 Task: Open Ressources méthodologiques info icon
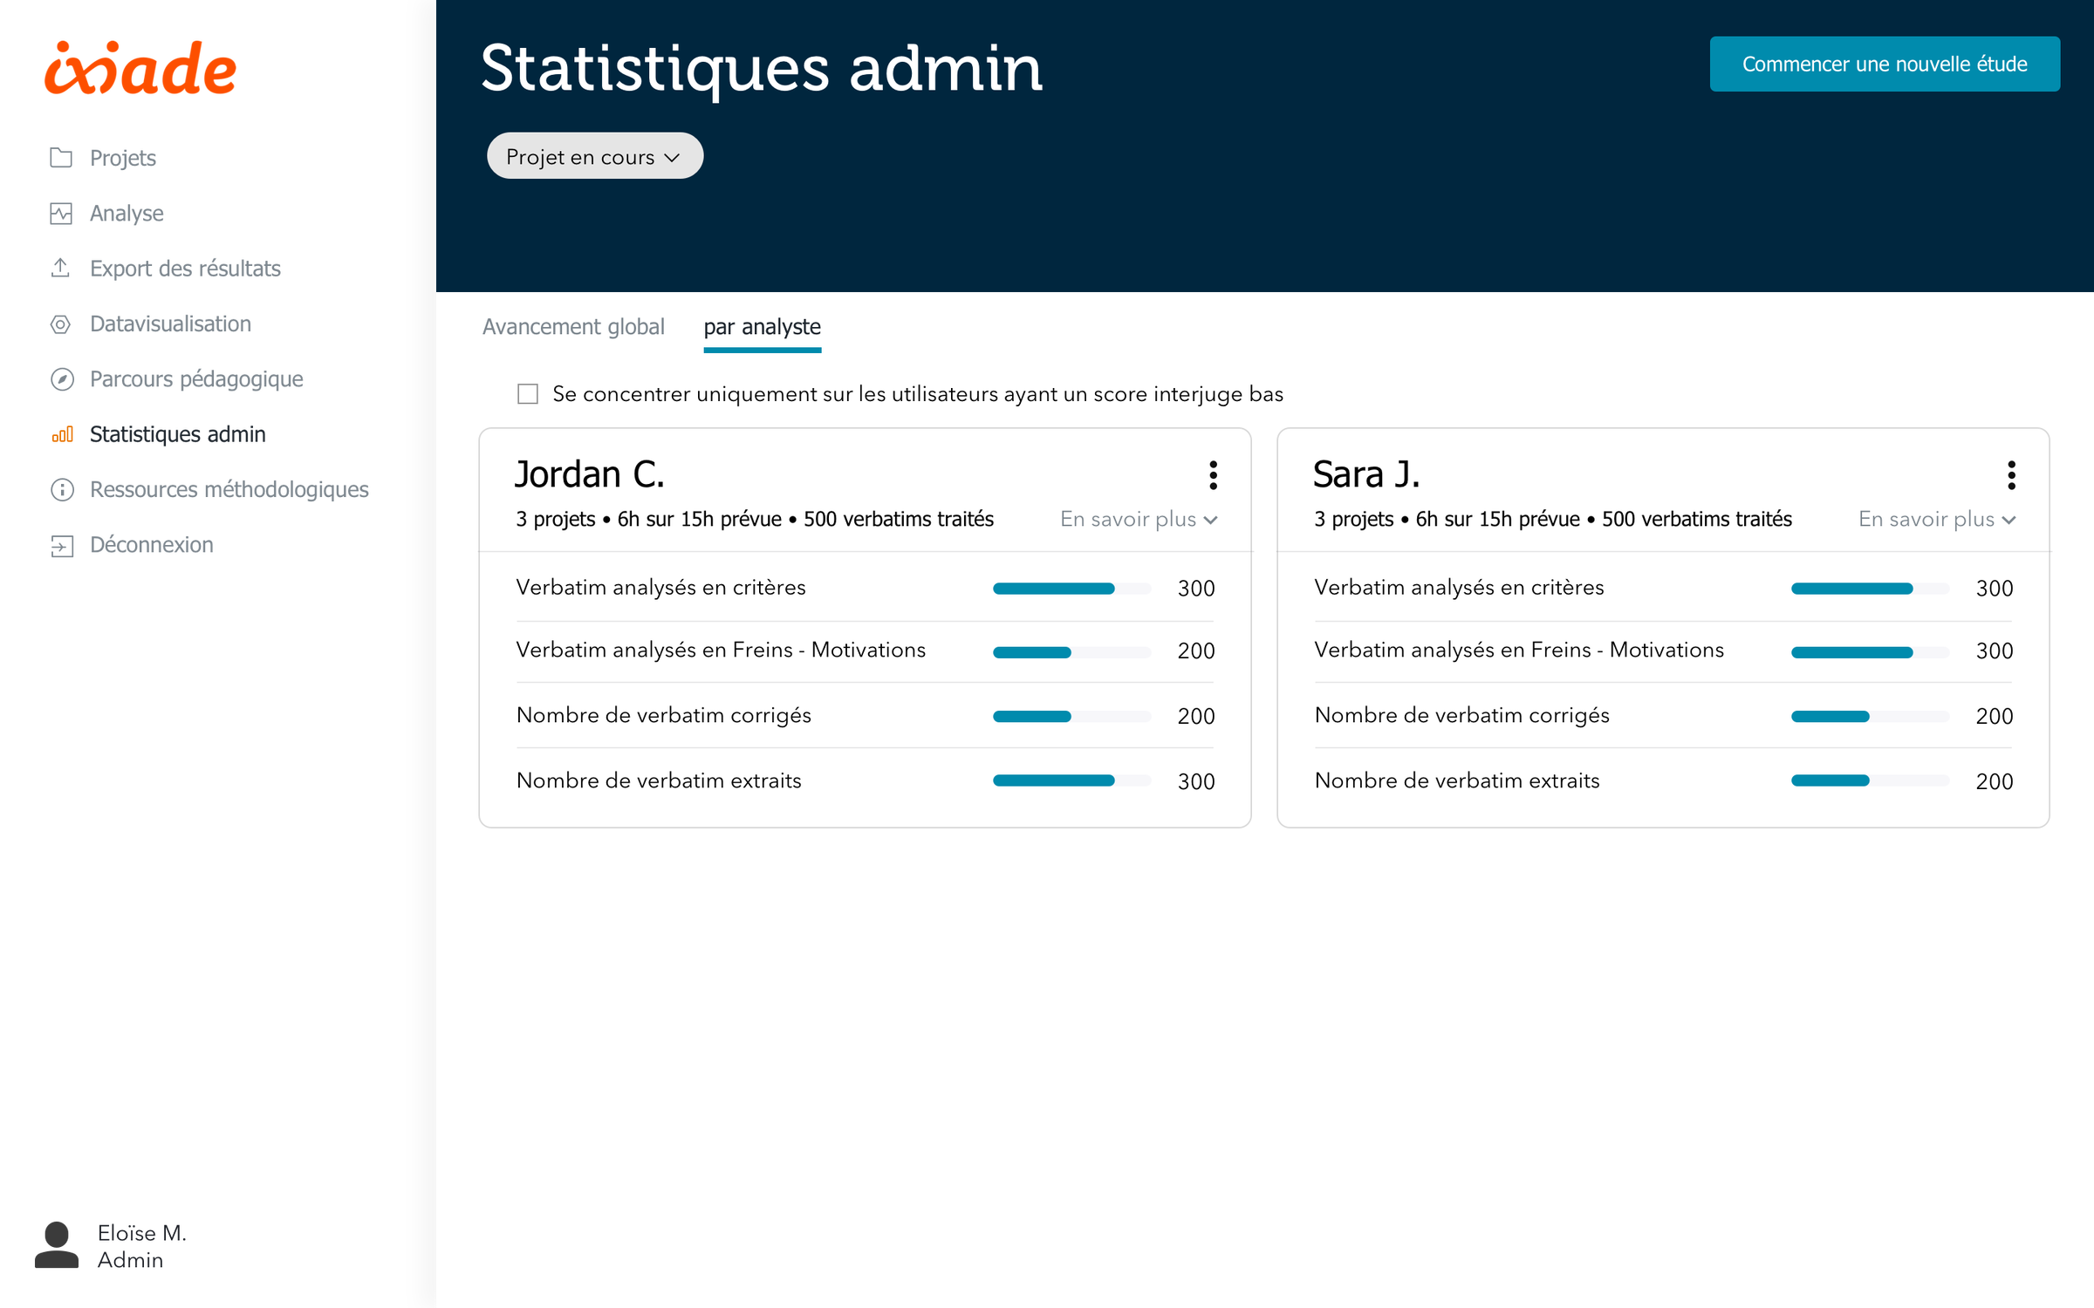62,490
